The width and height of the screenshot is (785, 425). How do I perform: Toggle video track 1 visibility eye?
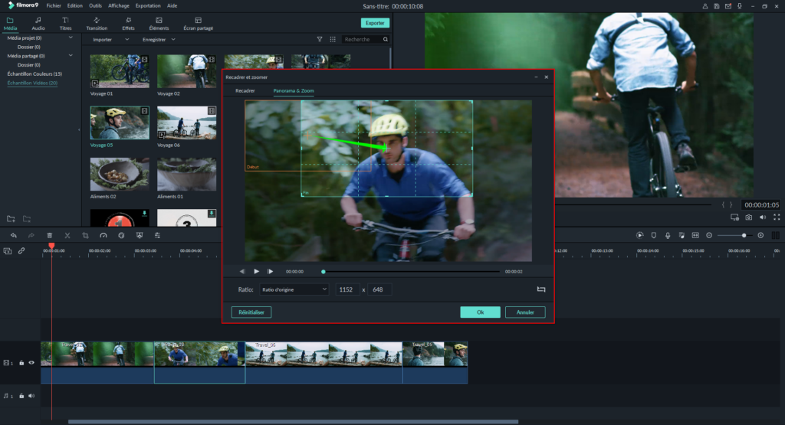31,362
